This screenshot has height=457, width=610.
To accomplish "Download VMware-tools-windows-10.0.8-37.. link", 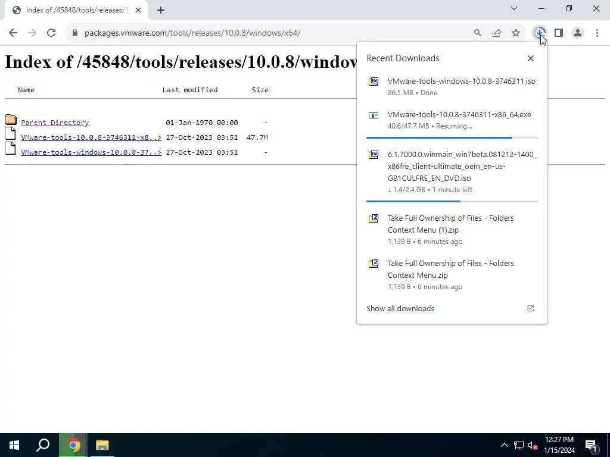I will point(91,152).
